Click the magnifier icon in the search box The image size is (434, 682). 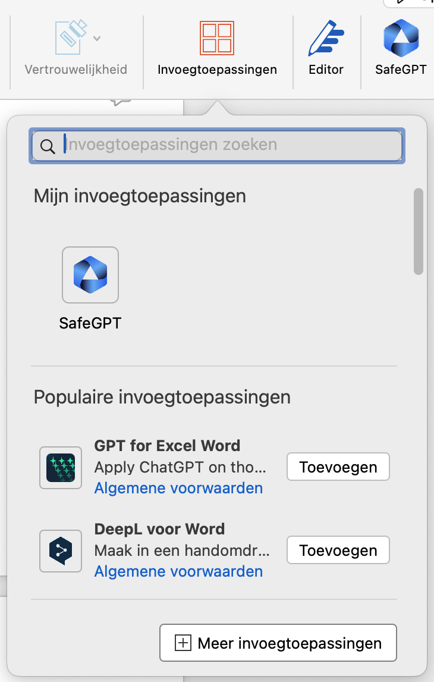(x=48, y=146)
